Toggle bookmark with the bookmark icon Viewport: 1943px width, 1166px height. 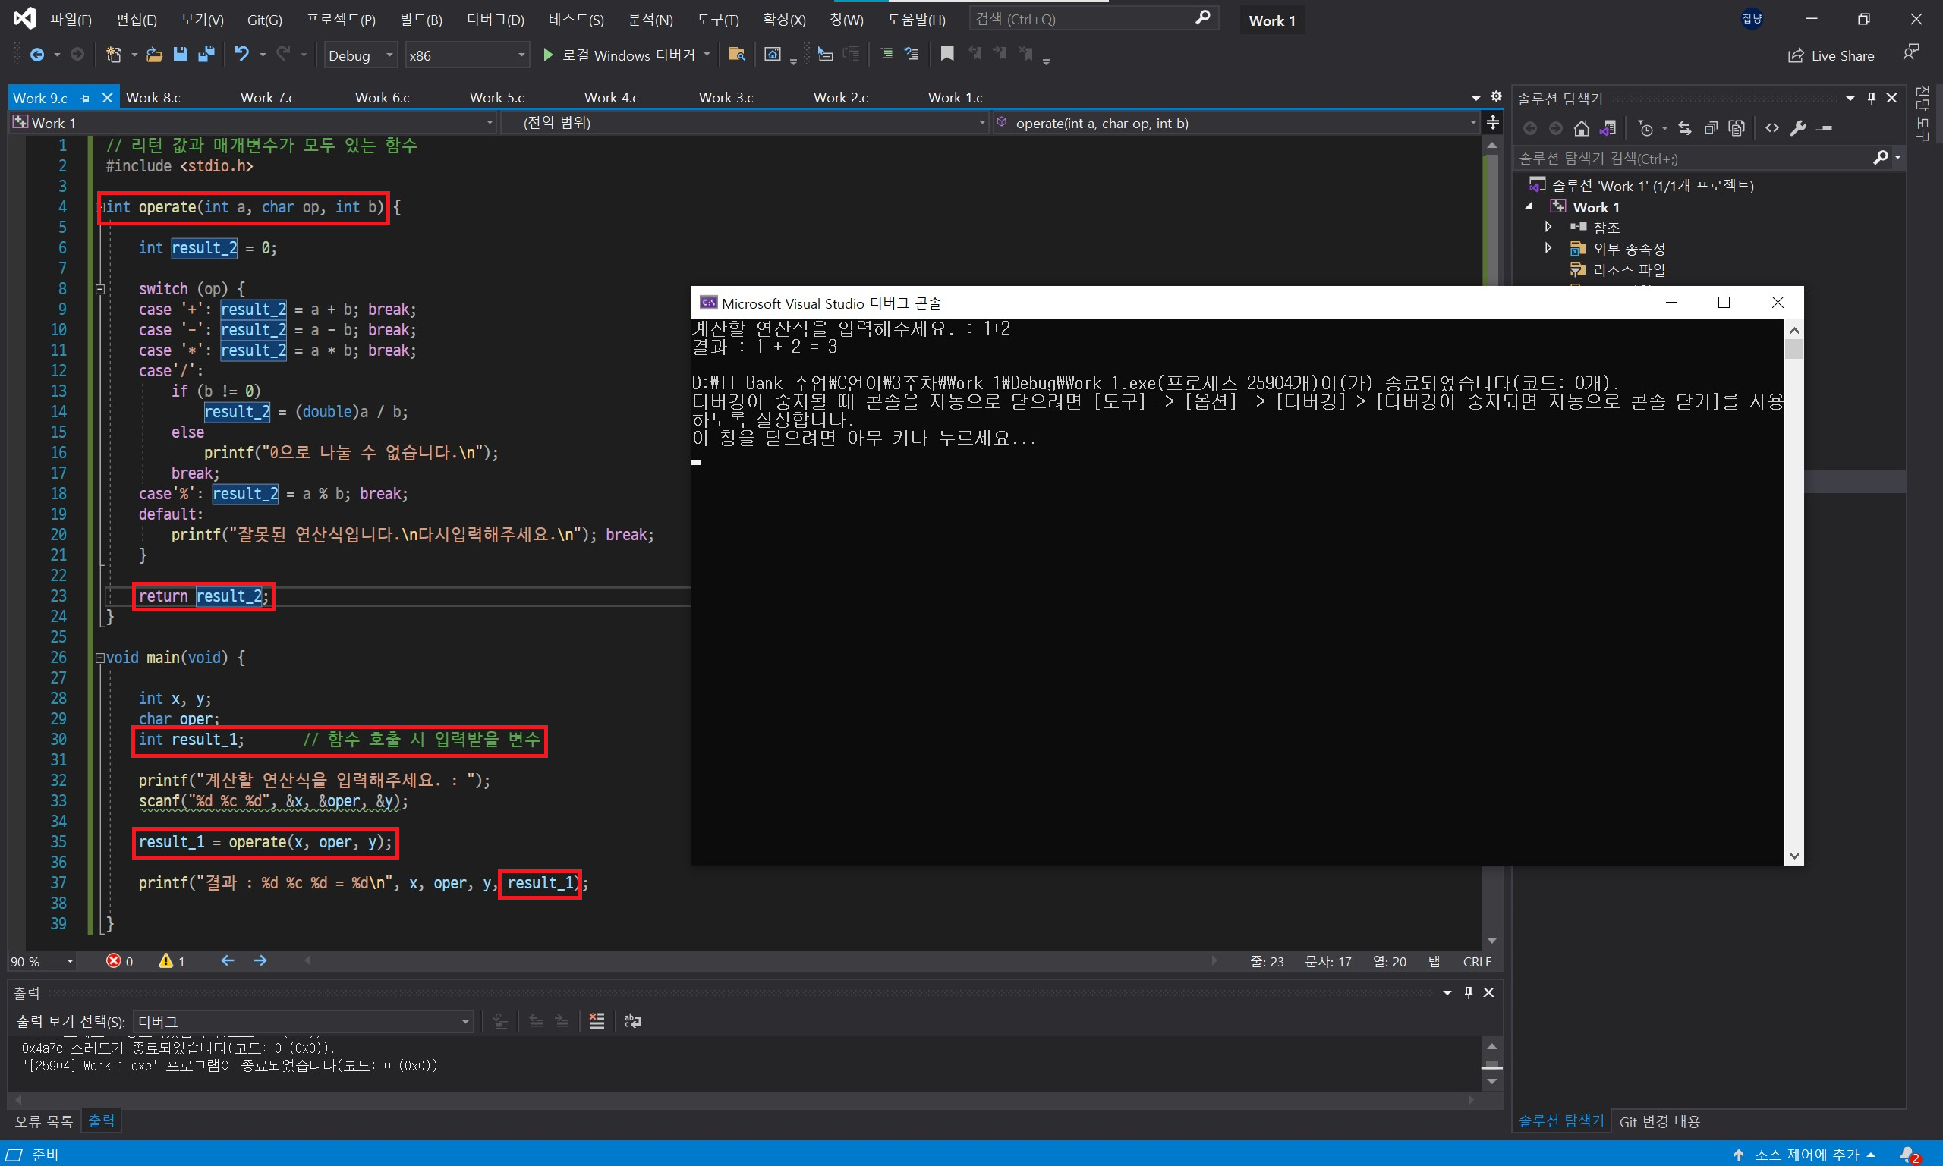947,54
